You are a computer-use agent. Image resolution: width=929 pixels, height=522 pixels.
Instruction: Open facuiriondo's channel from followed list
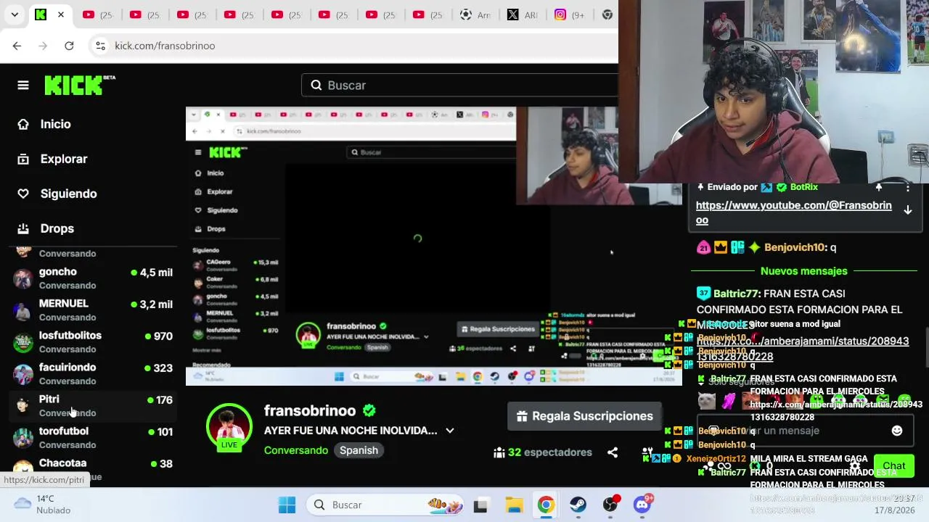93,374
